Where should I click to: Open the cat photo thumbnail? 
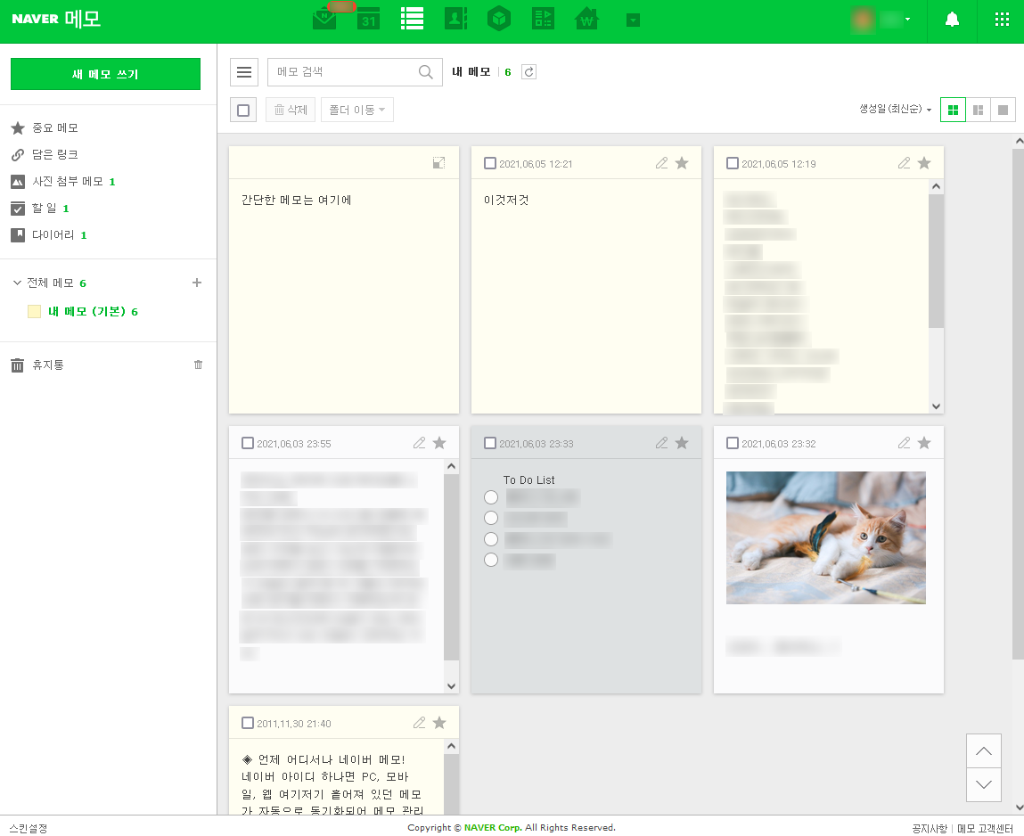click(825, 537)
